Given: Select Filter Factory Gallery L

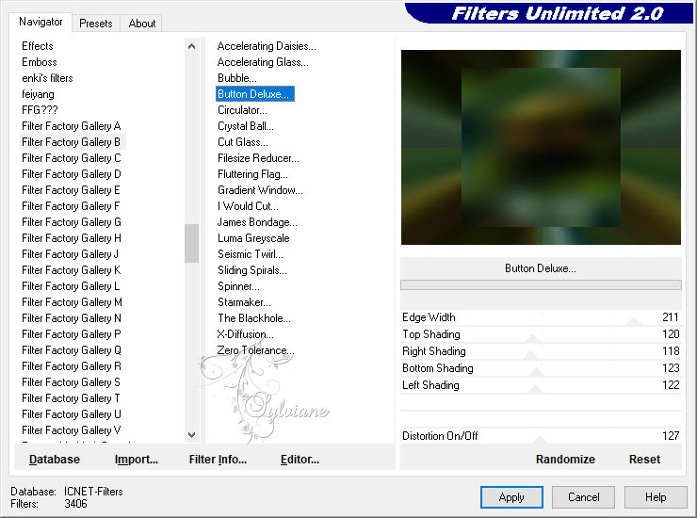Looking at the screenshot, I should click(x=71, y=286).
